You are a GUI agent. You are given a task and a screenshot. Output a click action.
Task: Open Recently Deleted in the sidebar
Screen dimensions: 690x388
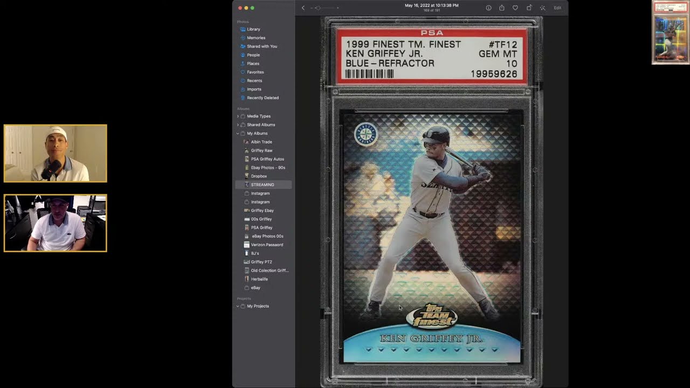point(264,98)
